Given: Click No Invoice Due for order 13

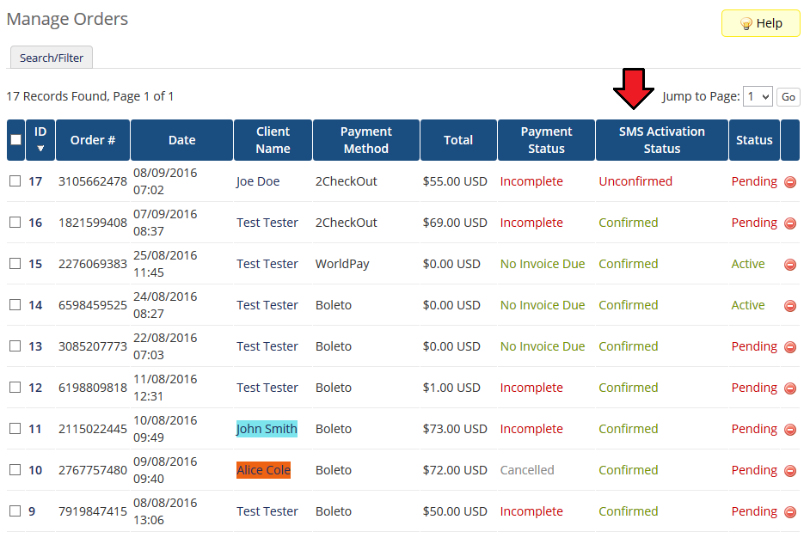Looking at the screenshot, I should [543, 346].
